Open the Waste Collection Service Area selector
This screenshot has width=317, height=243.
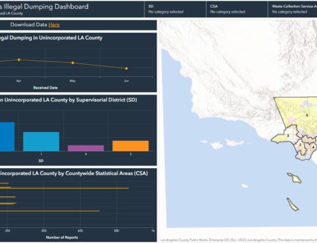coord(293,9)
